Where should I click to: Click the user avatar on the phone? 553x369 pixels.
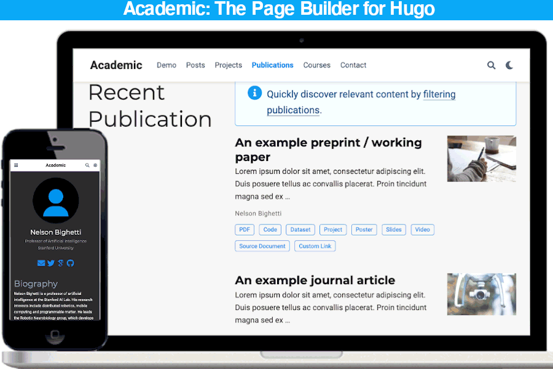55,201
